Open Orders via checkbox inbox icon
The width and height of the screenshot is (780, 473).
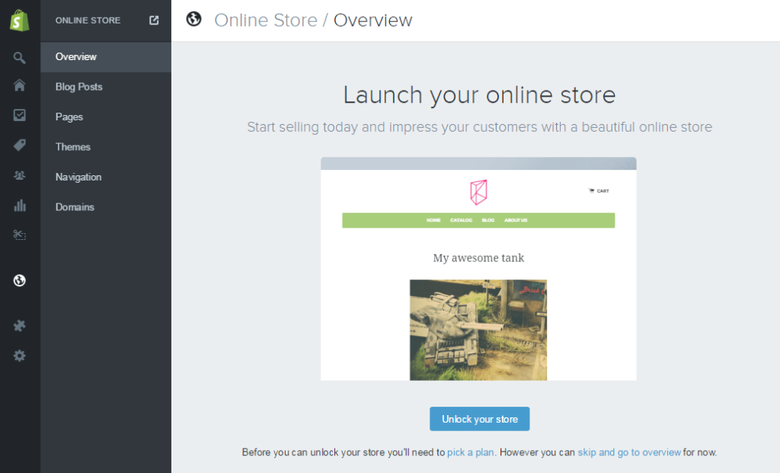click(20, 115)
